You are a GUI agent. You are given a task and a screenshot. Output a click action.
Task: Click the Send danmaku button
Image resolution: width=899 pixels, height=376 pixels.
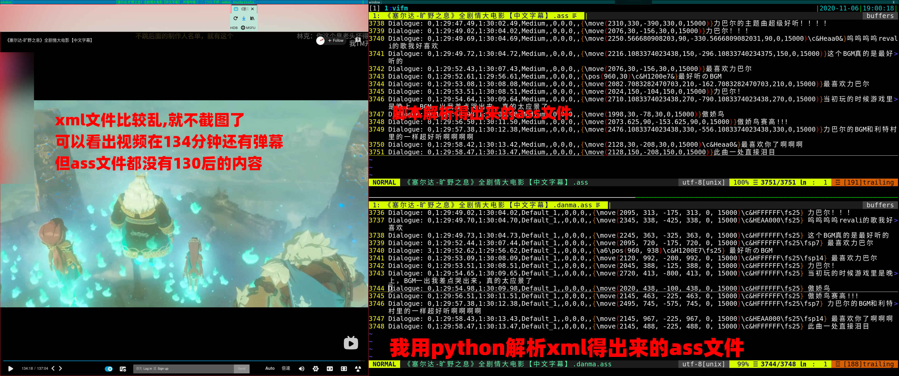click(x=241, y=369)
